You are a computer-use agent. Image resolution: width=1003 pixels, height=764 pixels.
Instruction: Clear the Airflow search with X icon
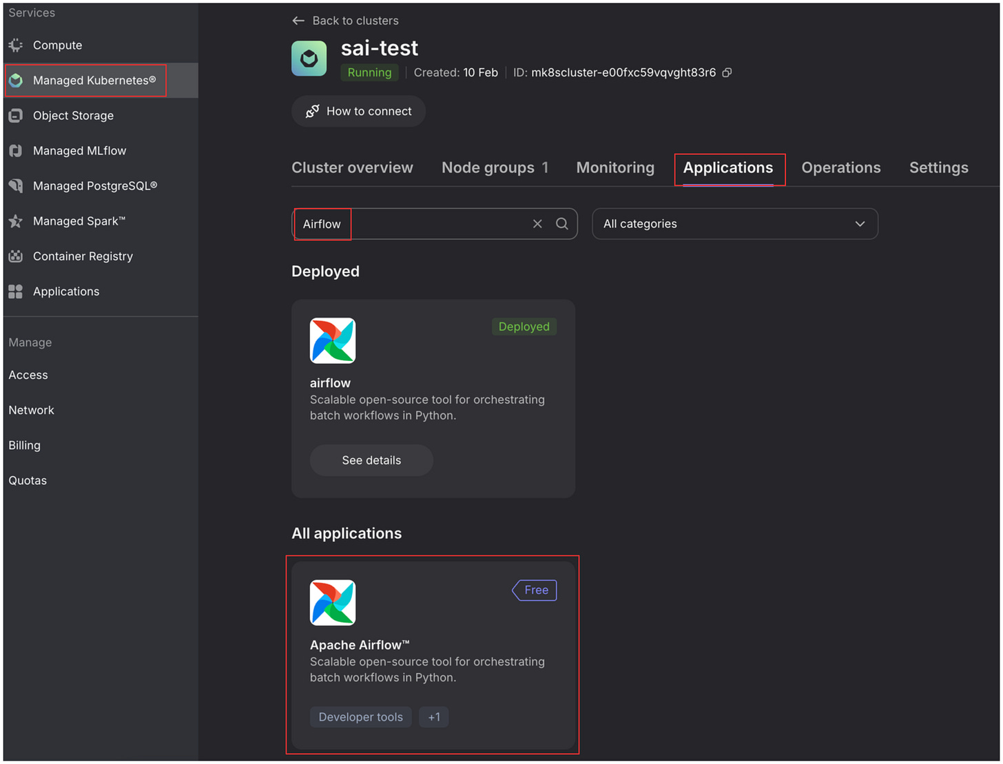tap(537, 224)
